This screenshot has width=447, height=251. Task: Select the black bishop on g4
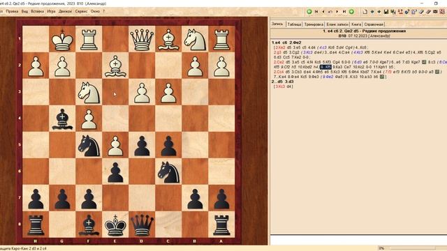pyautogui.click(x=62, y=119)
